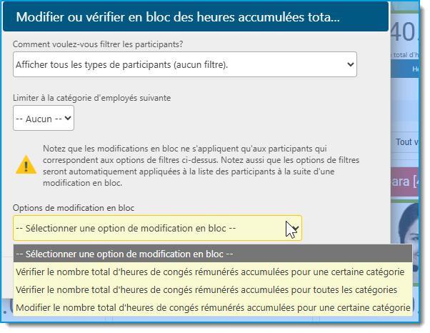430x333 pixels.
Task: Click the blue 'He' column header in background
Action: [x=416, y=69]
